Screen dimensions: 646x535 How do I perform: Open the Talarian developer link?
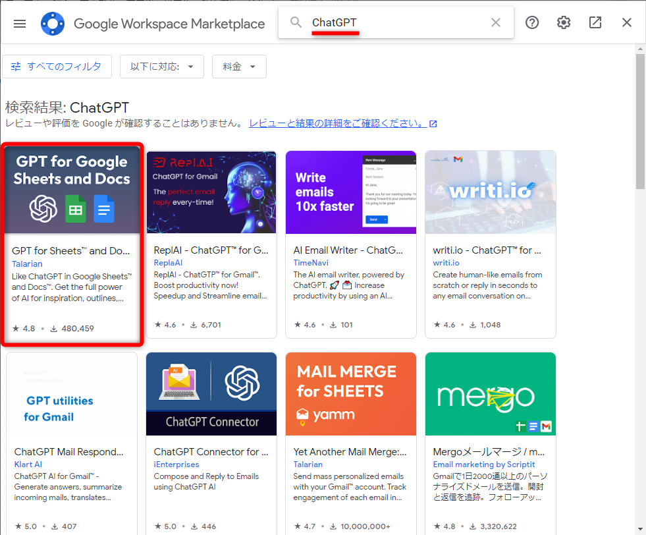point(26,263)
